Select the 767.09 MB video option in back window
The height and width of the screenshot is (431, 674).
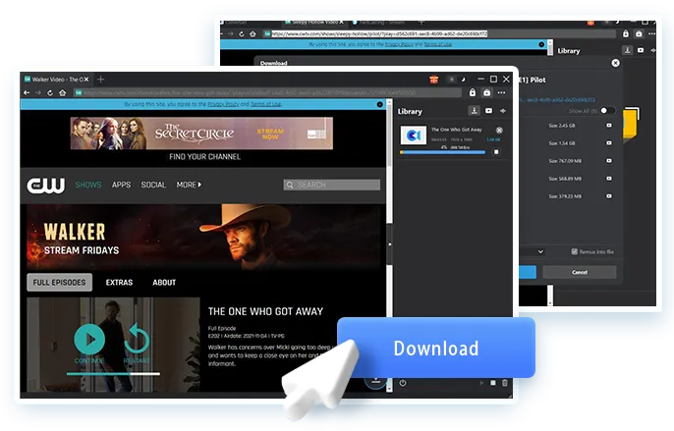click(609, 161)
